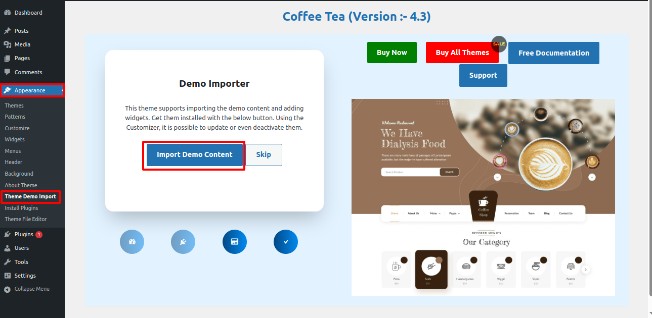Open Free Documentation
The image size is (652, 318).
pyautogui.click(x=554, y=53)
